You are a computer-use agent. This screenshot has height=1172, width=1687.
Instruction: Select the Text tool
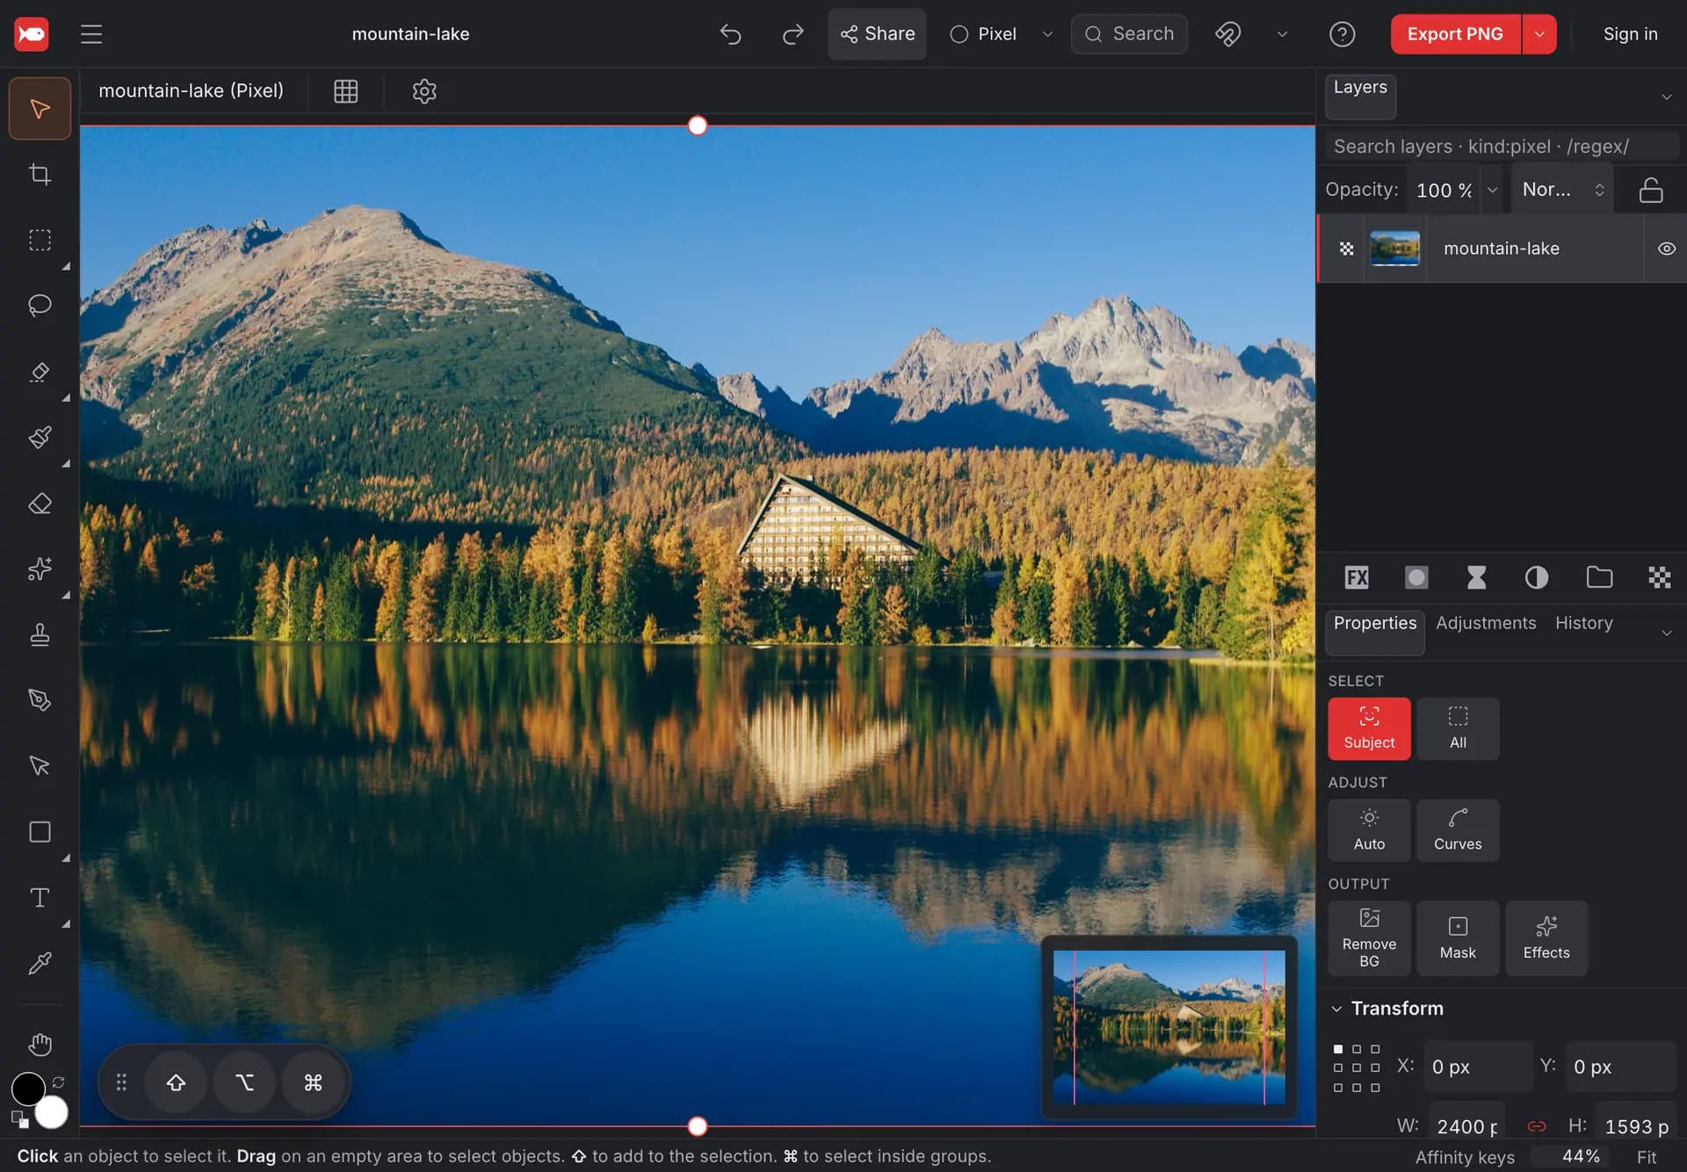[40, 898]
